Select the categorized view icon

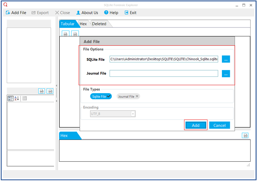11,98
